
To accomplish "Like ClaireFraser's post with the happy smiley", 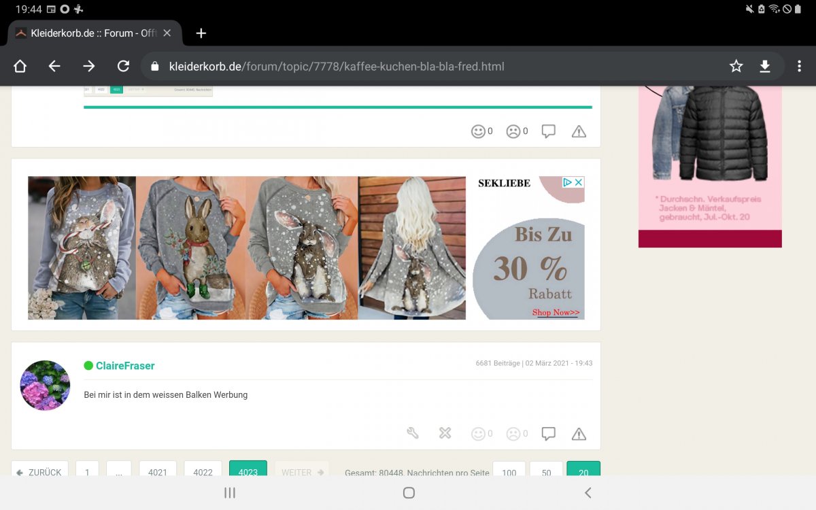I will point(479,433).
